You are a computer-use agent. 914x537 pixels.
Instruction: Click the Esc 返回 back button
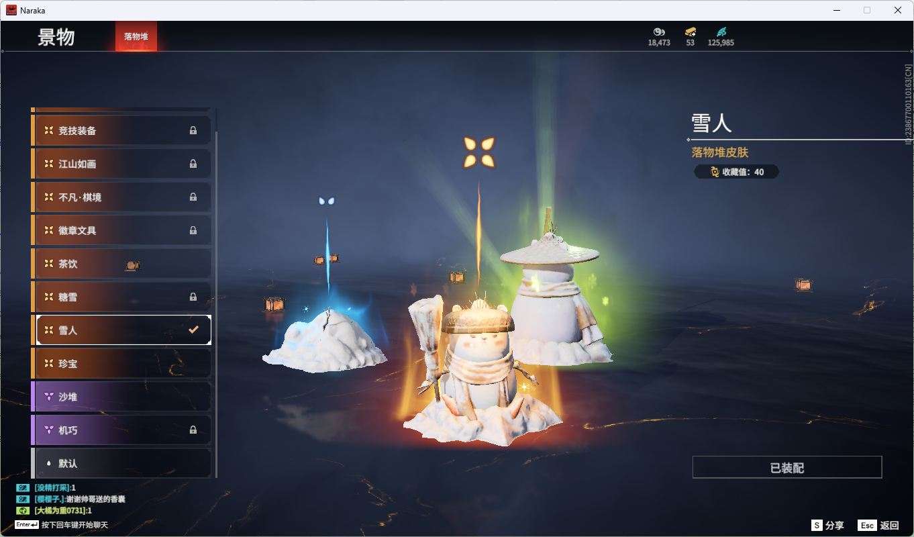878,526
